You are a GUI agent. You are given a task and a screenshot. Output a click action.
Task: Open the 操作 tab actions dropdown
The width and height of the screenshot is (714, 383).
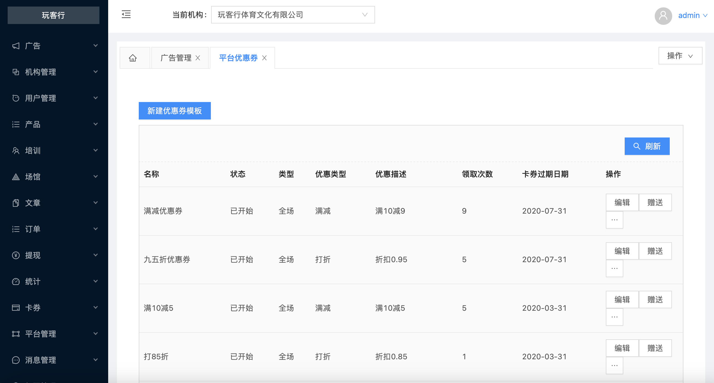(x=680, y=56)
